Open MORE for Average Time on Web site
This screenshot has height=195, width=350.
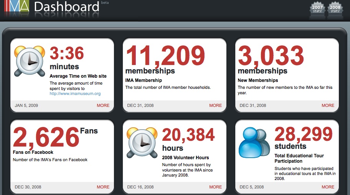[x=103, y=105]
